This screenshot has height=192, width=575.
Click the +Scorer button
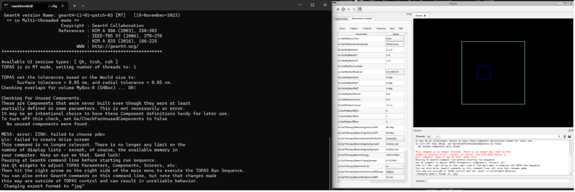[x=367, y=28]
